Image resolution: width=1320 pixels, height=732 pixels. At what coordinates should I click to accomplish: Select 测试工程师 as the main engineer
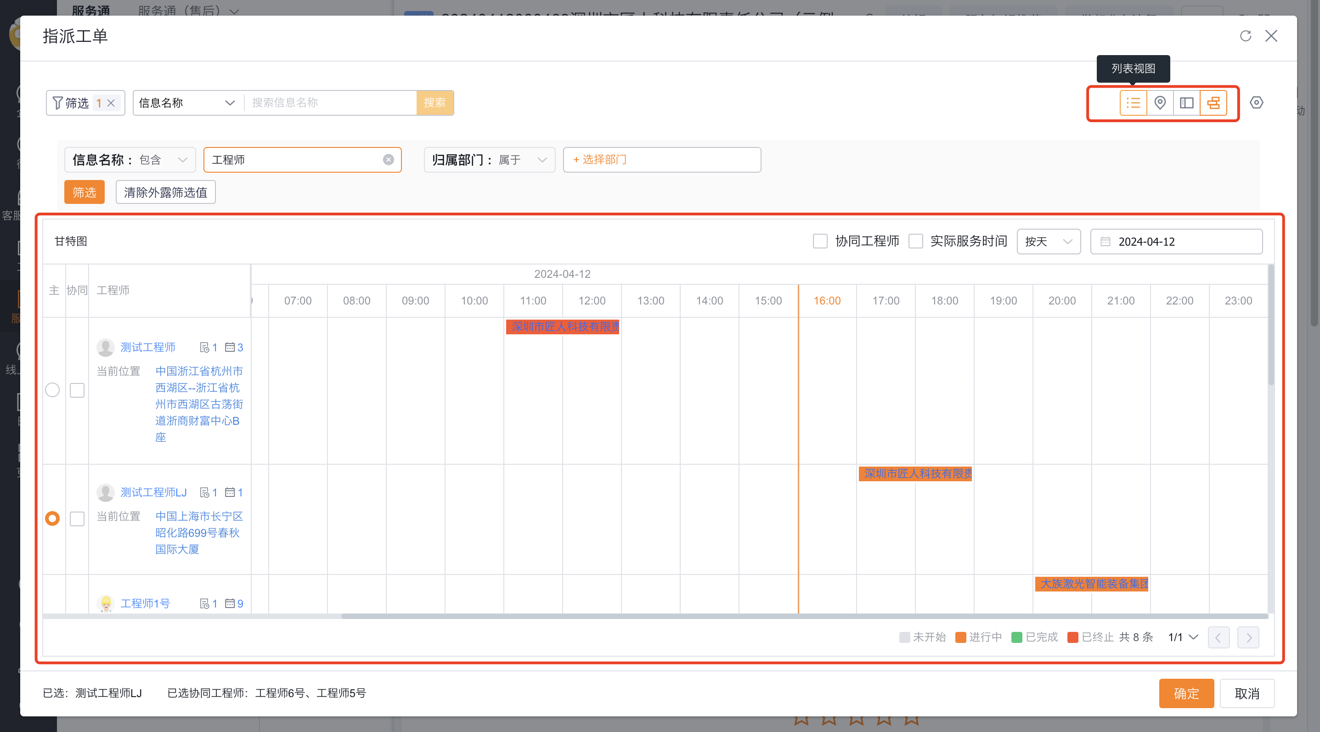52,390
